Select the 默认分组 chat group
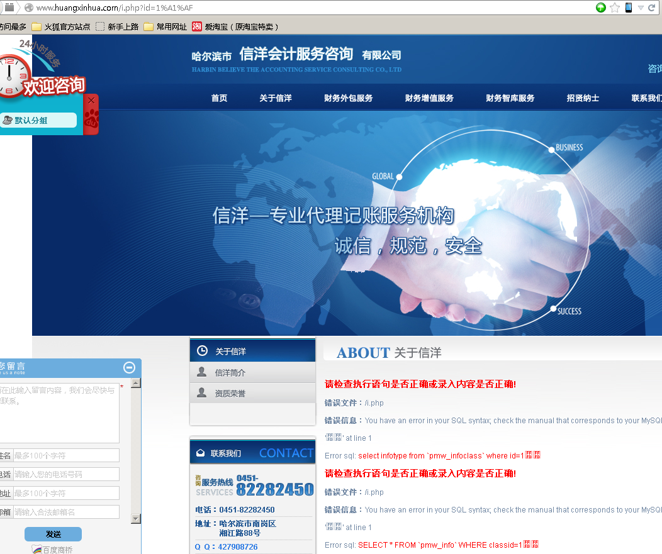The width and height of the screenshot is (662, 554). point(38,120)
